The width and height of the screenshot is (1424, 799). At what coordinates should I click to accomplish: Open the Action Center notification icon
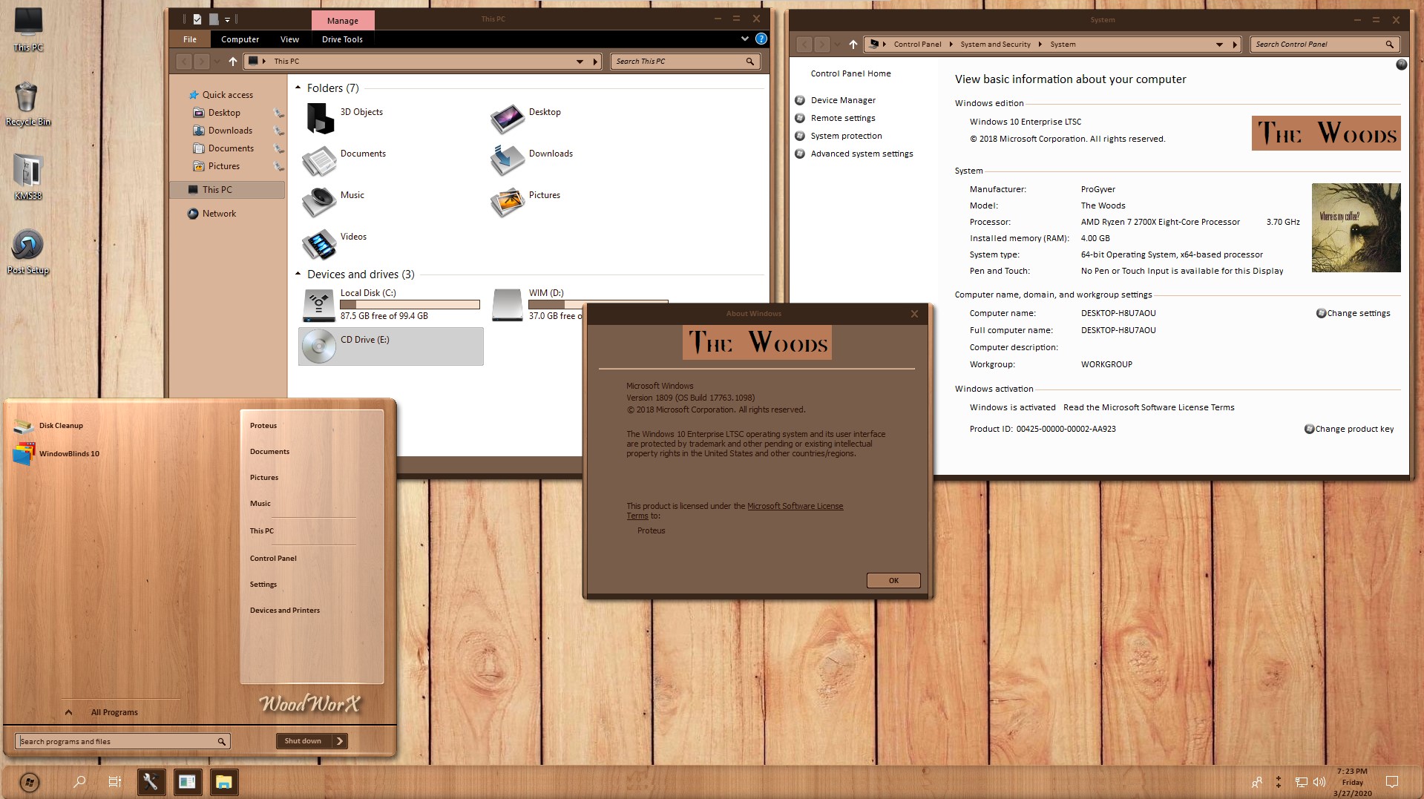point(1392,782)
